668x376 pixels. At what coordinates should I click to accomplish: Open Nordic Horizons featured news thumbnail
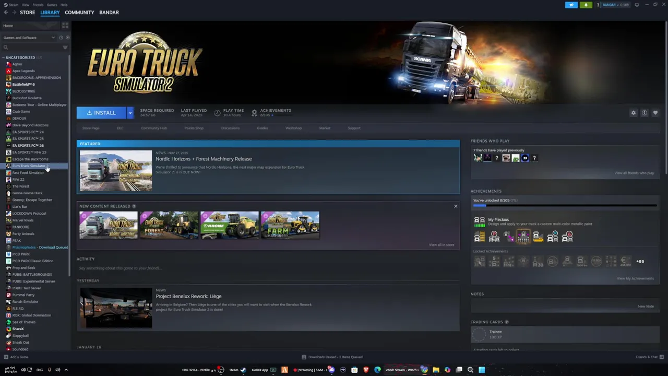[116, 171]
